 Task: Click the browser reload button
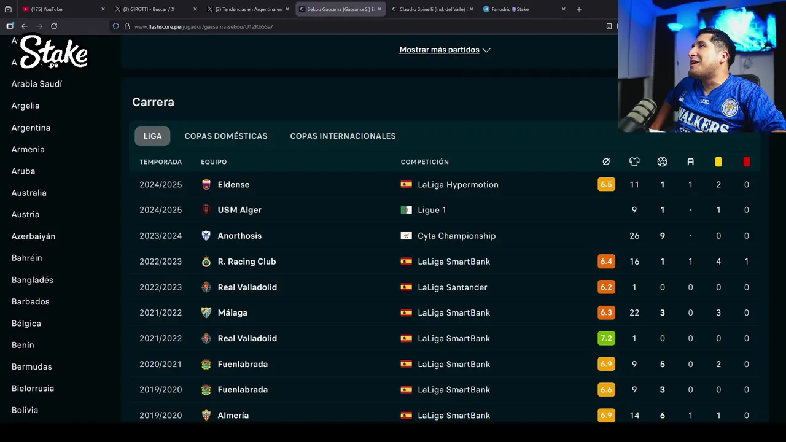tap(54, 26)
